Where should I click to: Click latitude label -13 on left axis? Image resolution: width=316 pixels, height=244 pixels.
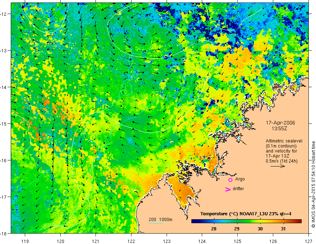point(4,51)
